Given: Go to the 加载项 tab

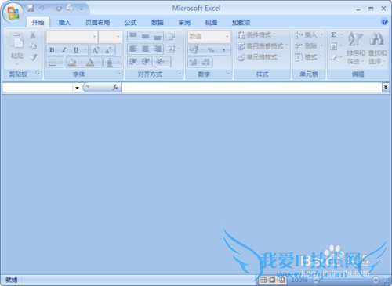Looking at the screenshot, I should coord(241,23).
